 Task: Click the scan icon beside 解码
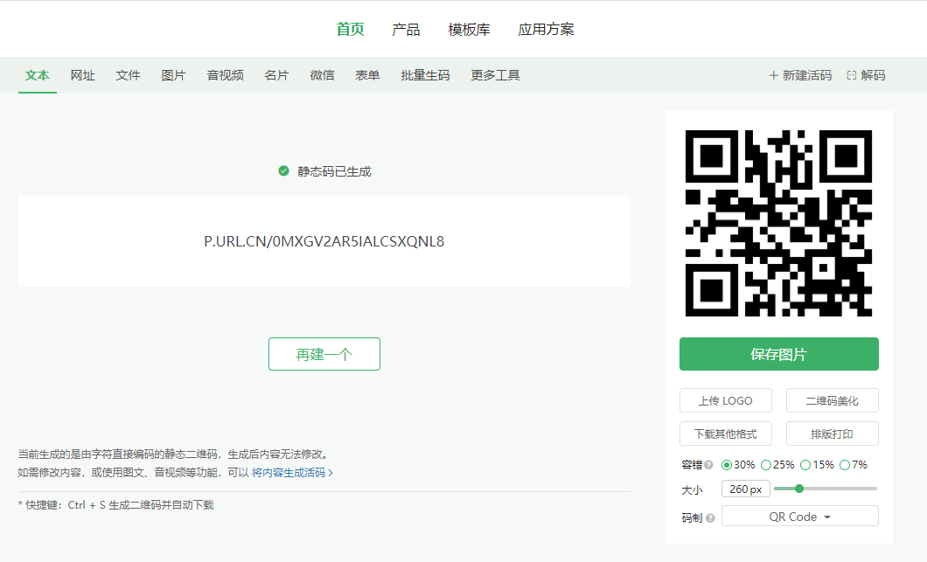(x=851, y=76)
